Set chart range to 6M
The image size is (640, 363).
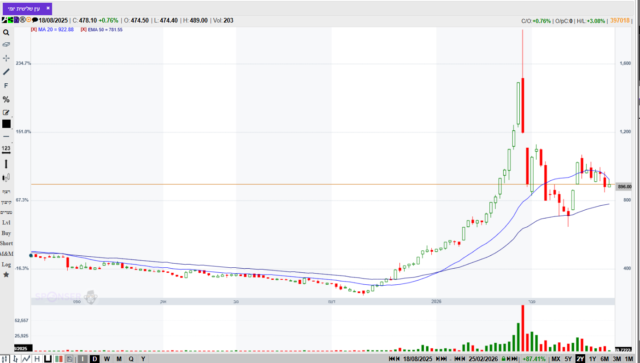(x=605, y=359)
